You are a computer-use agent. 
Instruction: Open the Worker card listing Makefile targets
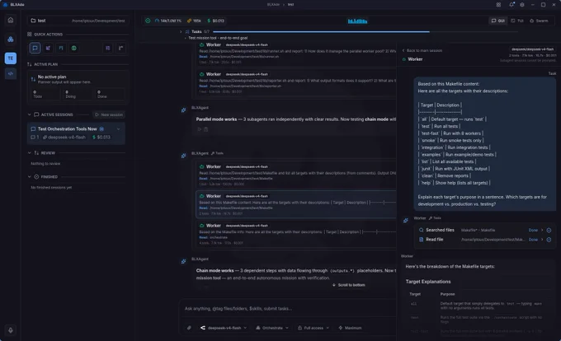pos(297,175)
